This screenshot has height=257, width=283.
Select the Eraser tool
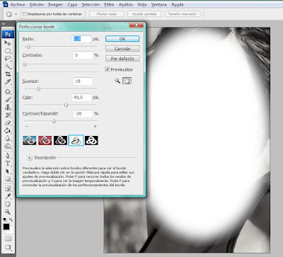pyautogui.click(x=8, y=123)
